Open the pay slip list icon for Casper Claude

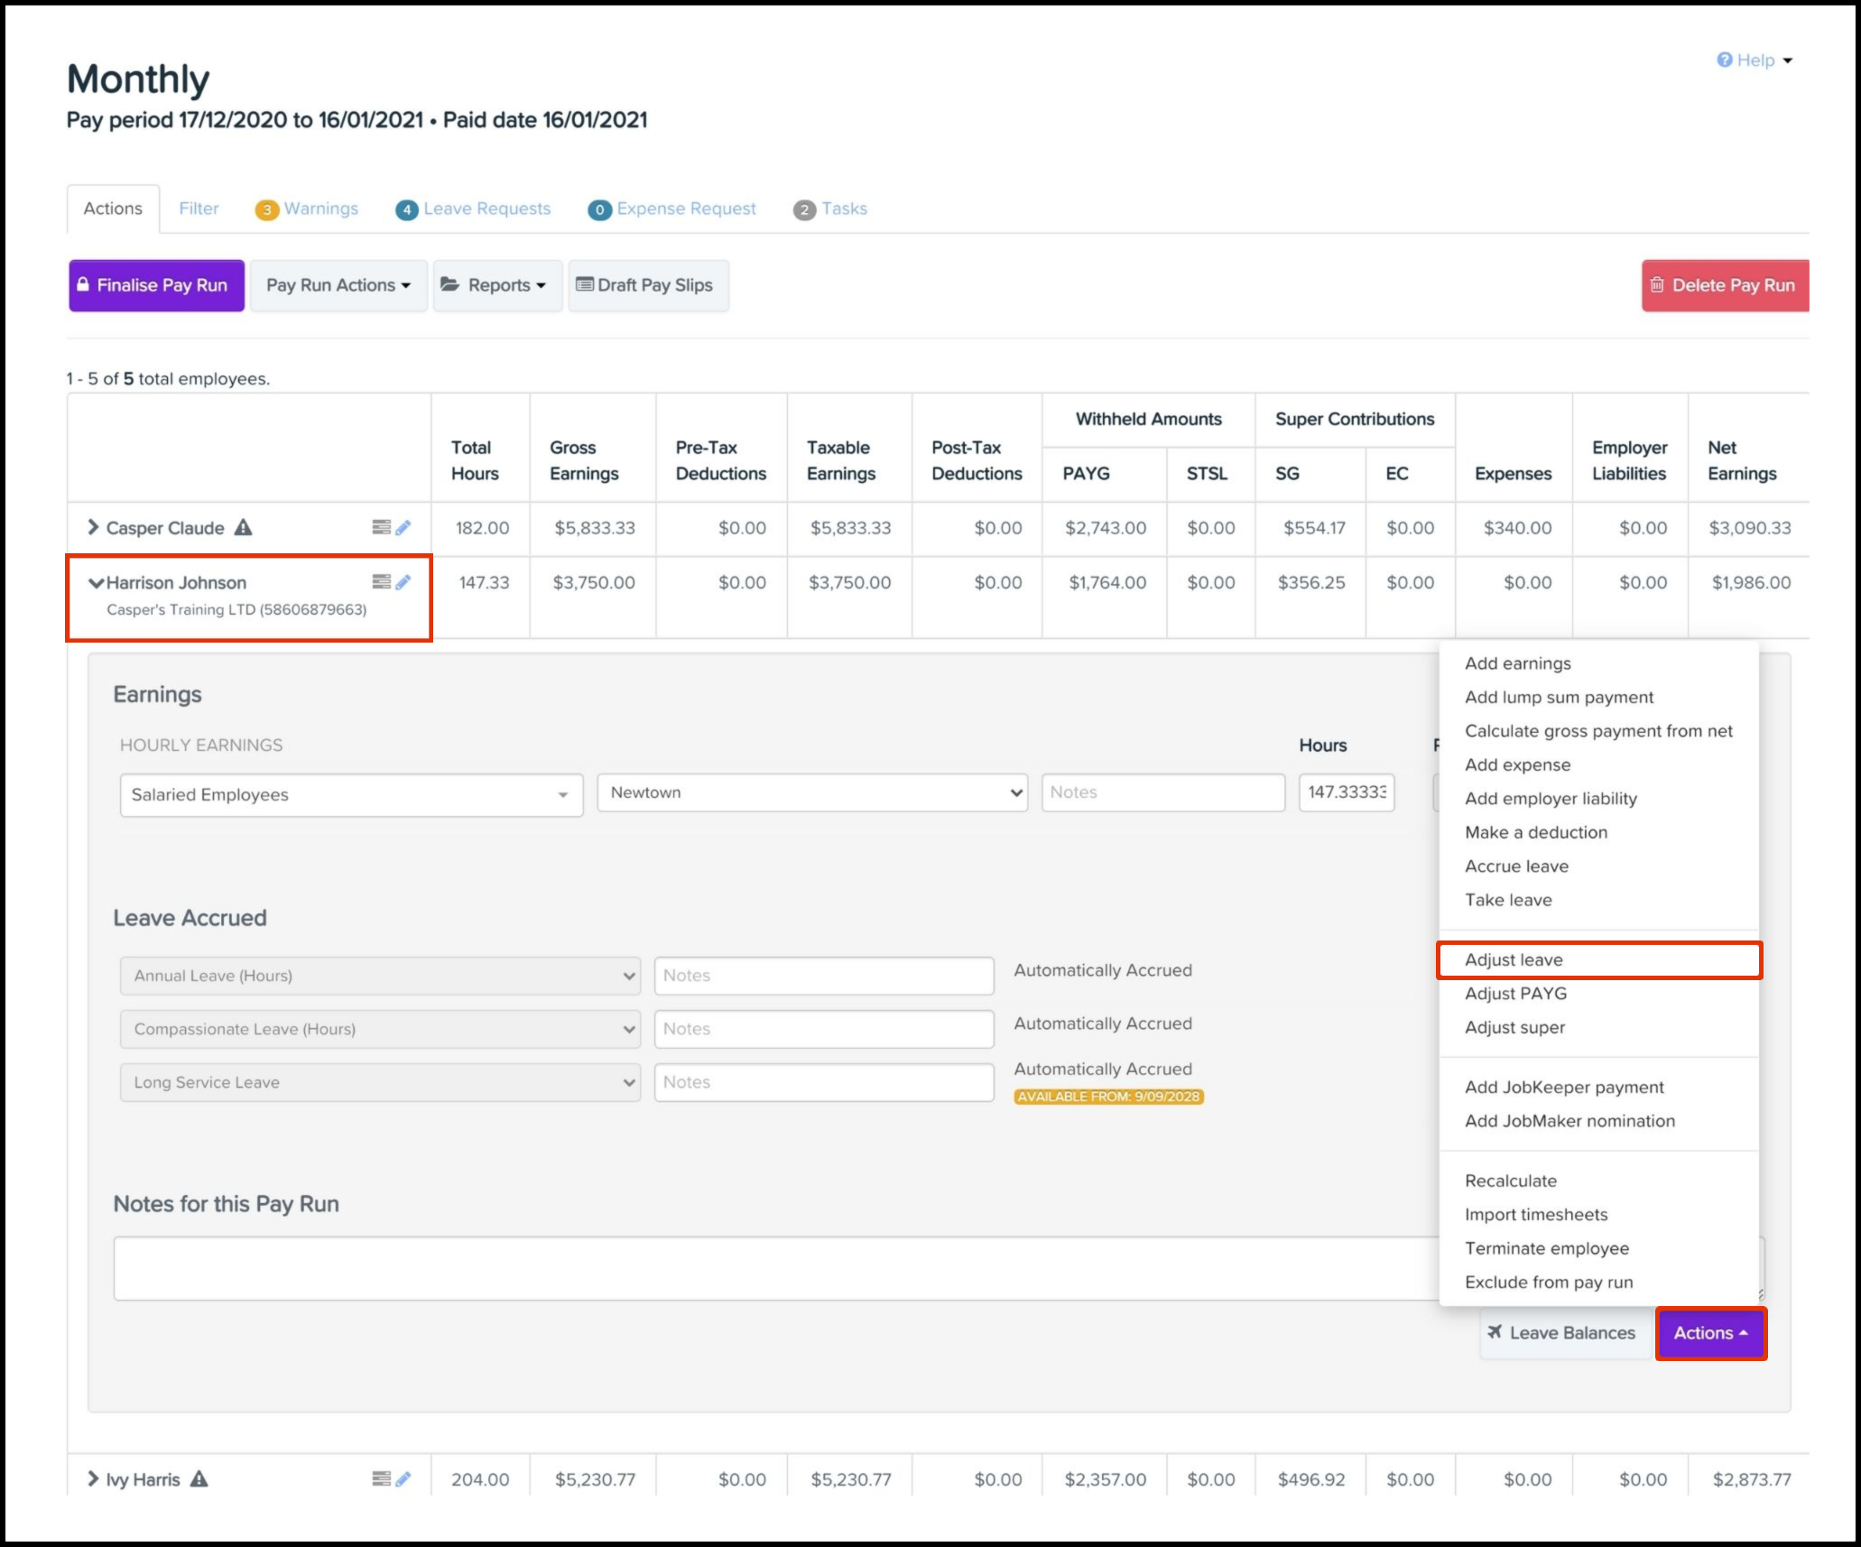(x=381, y=527)
